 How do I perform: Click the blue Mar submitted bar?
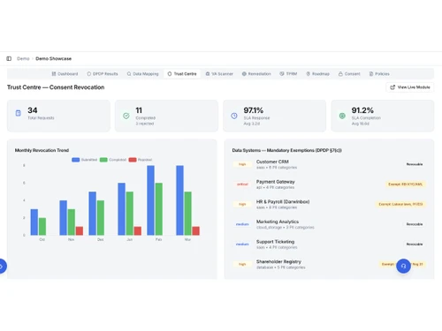click(179, 200)
